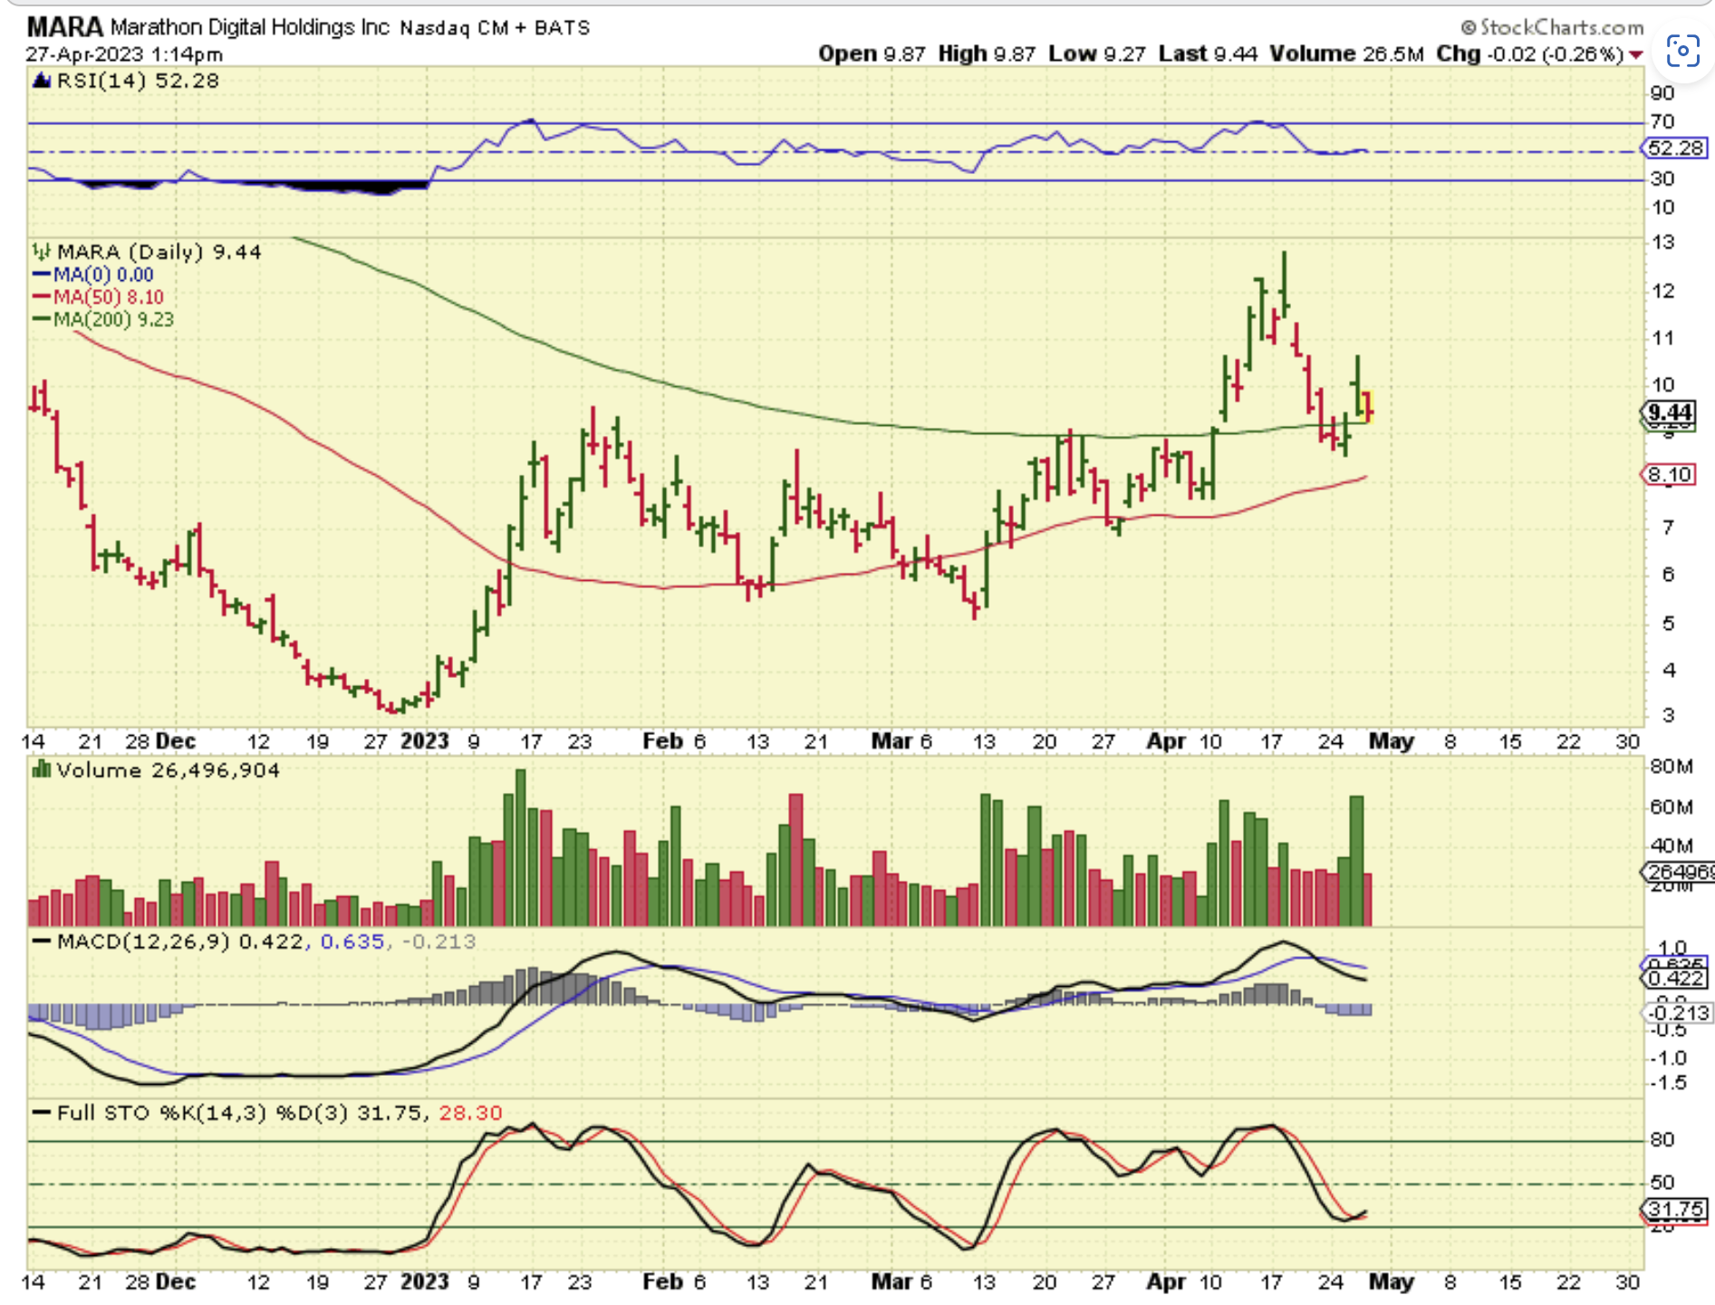
Task: Click the black Full STO legend line marker
Action: [42, 1113]
